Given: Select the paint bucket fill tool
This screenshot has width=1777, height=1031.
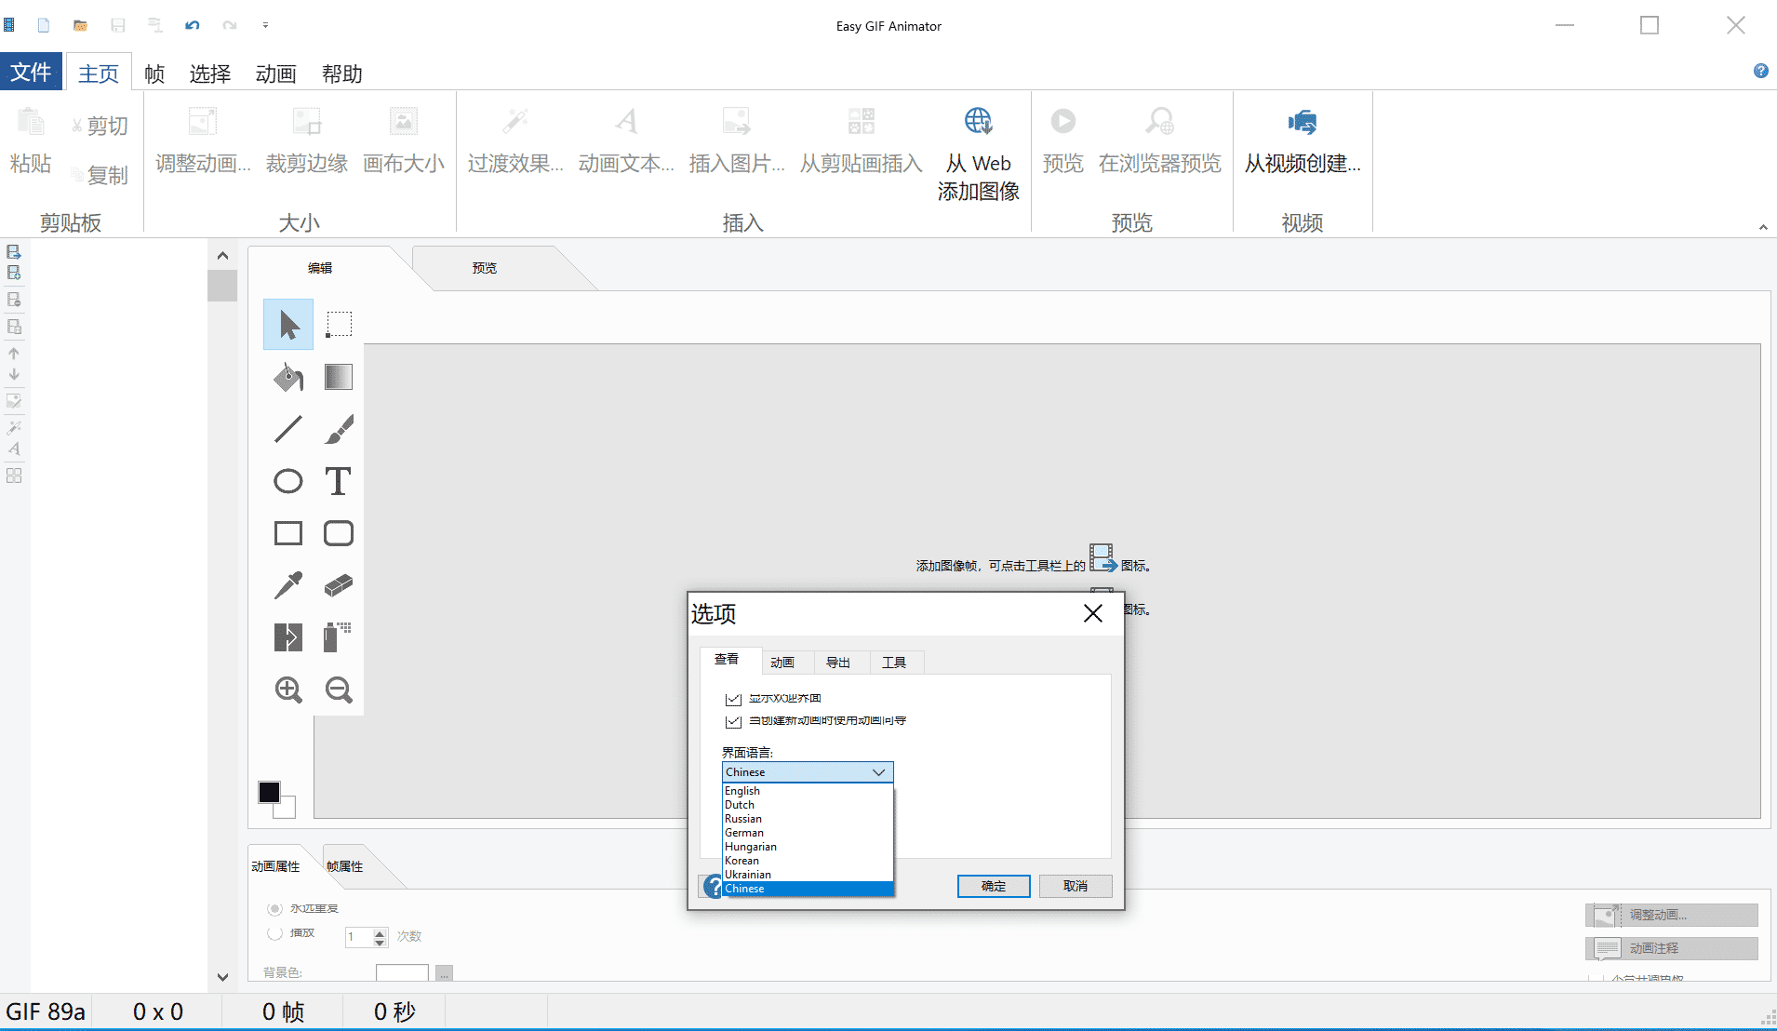Looking at the screenshot, I should [x=288, y=377].
